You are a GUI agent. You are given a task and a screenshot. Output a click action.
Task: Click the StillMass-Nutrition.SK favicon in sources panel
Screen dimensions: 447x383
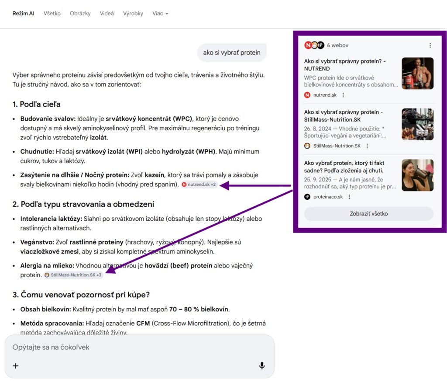point(307,146)
